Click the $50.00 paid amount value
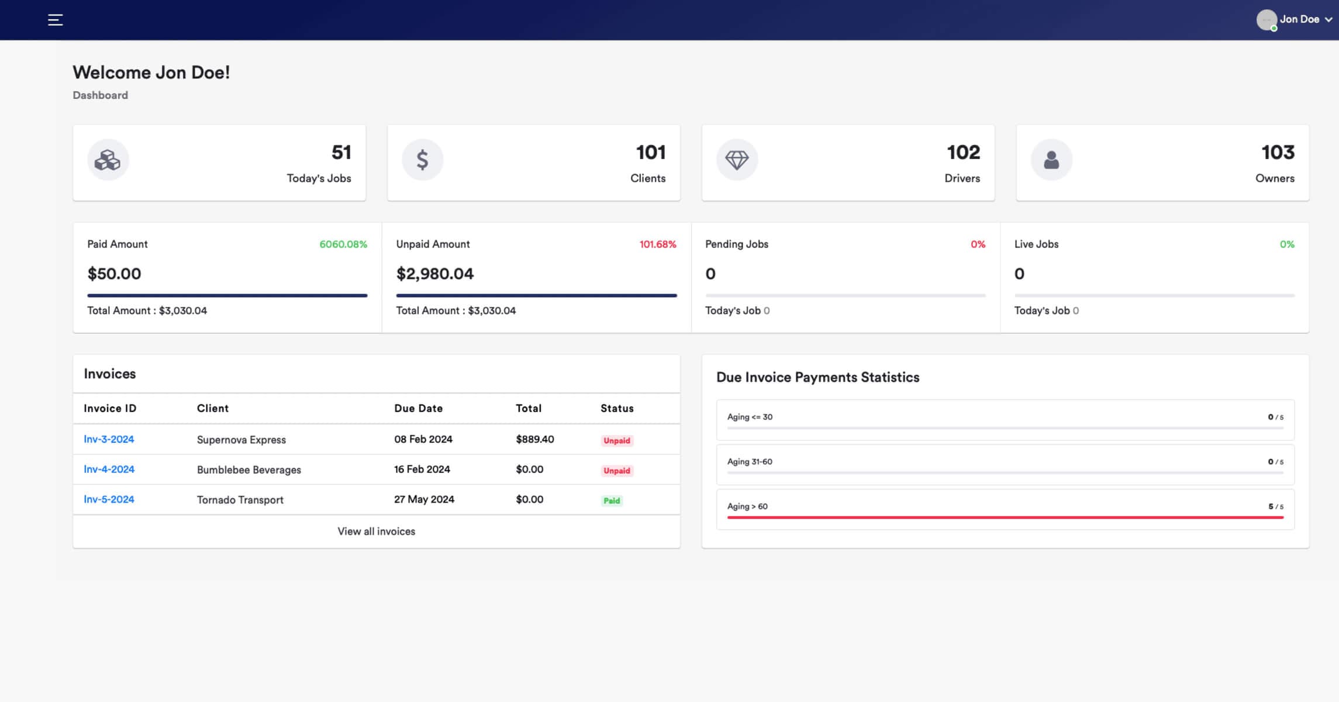 (114, 274)
